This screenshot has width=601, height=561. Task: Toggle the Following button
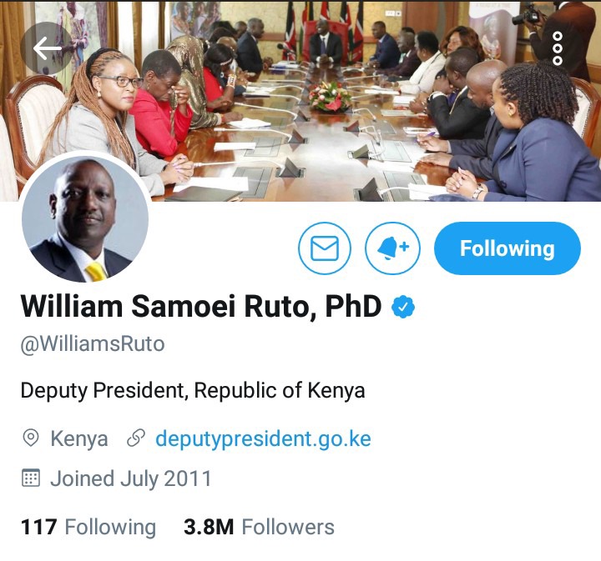pyautogui.click(x=508, y=248)
